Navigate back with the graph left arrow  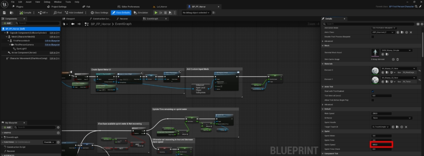click(x=73, y=24)
